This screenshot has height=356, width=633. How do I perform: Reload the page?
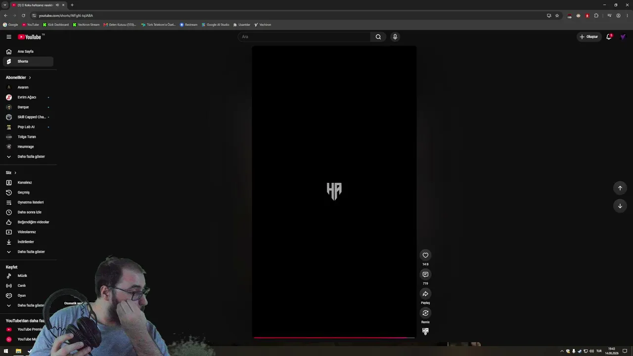tap(23, 15)
